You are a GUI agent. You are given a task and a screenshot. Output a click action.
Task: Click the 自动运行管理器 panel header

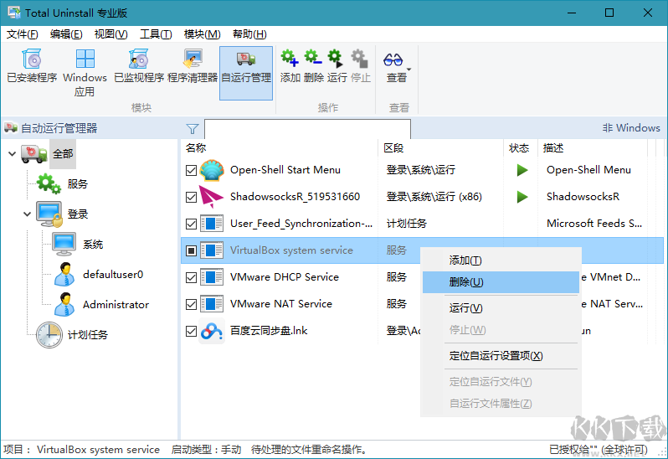(59, 128)
